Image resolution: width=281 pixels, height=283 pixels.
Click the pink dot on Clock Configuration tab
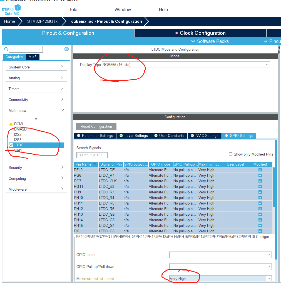pos(177,33)
